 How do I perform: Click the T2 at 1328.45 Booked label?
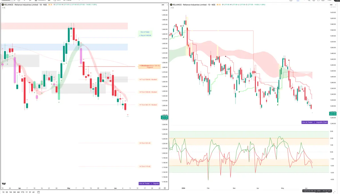tap(148, 92)
